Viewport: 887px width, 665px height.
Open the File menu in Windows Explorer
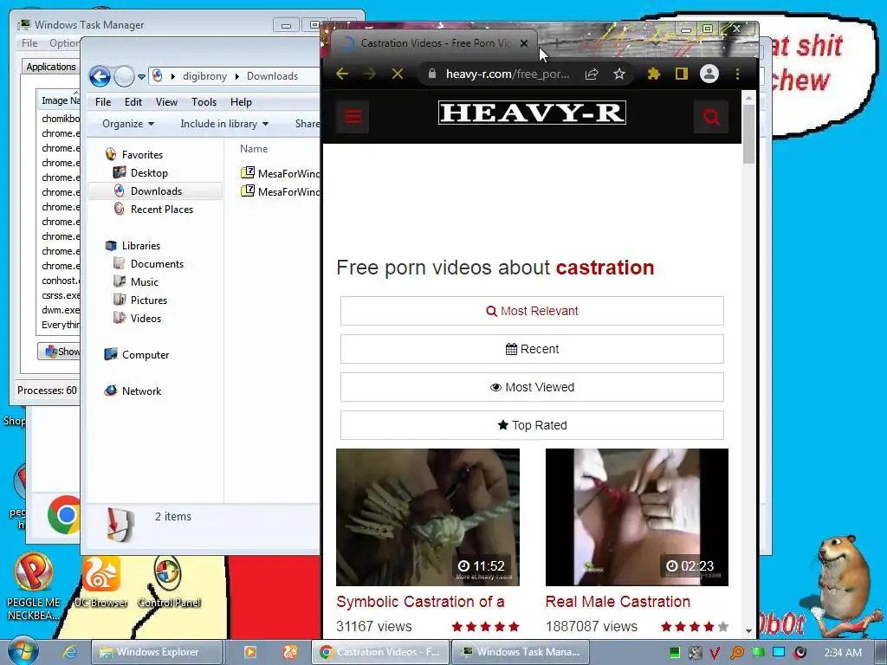103,102
